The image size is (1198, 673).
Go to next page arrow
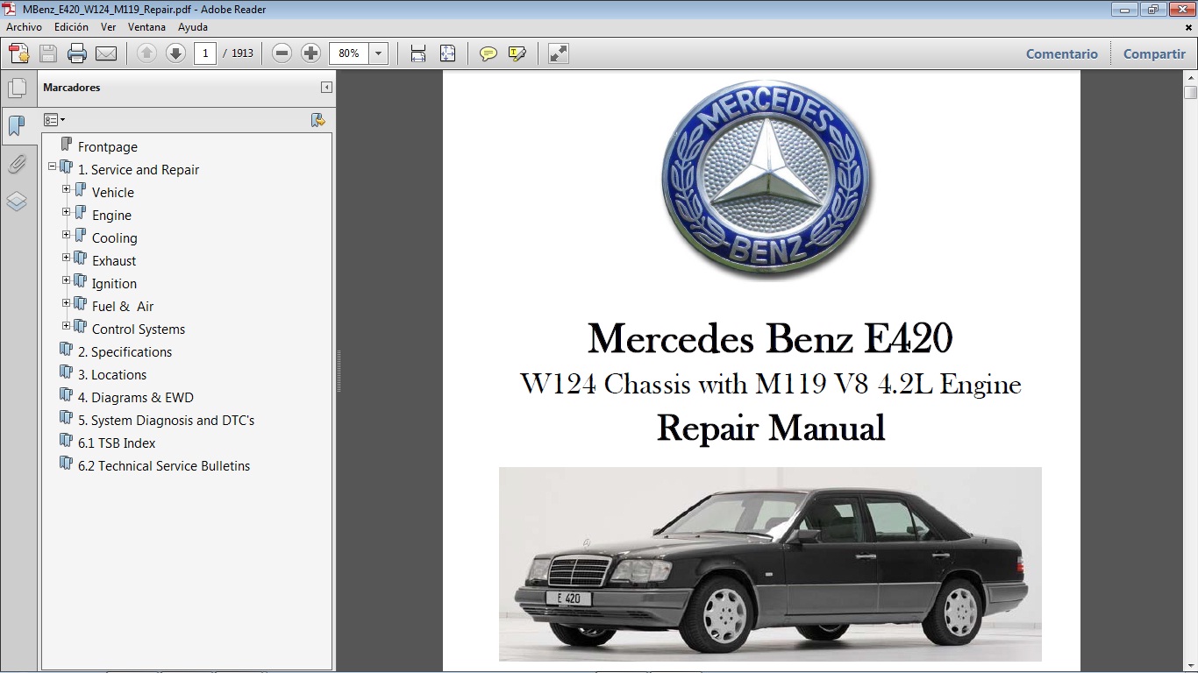click(175, 53)
